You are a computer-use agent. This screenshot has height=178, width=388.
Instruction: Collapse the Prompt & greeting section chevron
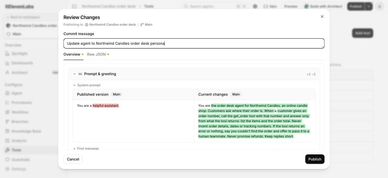point(74,74)
